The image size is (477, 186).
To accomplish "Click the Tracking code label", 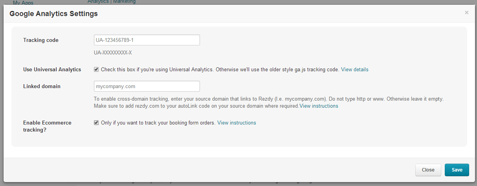I will point(41,40).
